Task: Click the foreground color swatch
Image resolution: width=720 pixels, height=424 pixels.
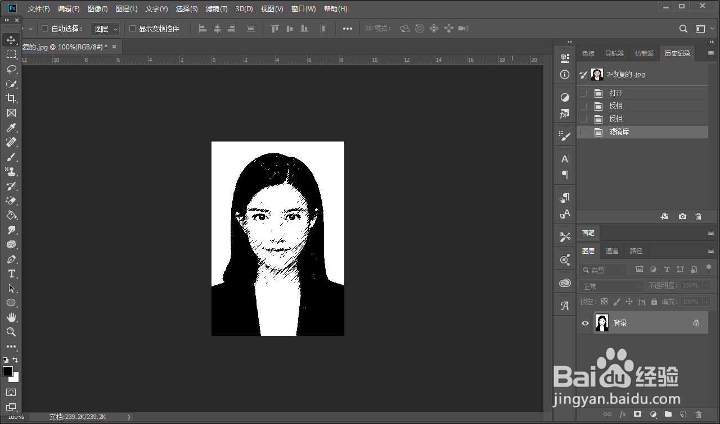Action: [x=8, y=371]
